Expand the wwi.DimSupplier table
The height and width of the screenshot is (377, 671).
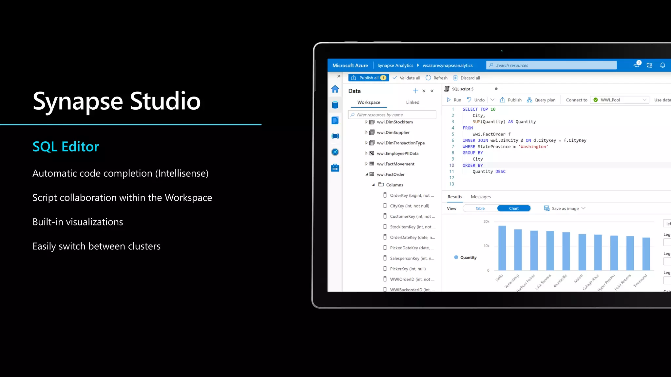tap(366, 133)
